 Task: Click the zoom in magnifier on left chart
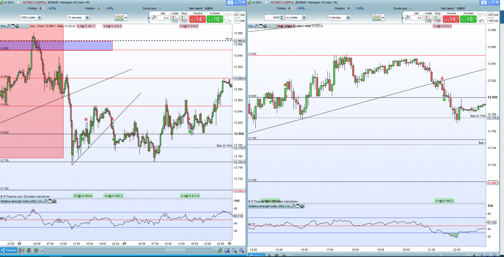click(241, 250)
